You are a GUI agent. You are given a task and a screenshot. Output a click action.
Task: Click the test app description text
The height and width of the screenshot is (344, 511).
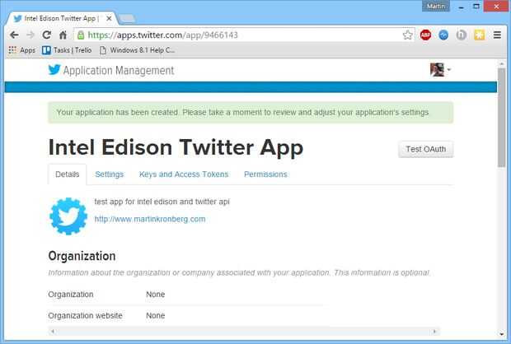click(x=162, y=202)
